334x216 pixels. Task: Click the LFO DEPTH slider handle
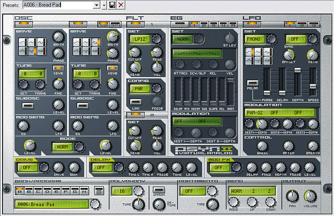(297, 70)
